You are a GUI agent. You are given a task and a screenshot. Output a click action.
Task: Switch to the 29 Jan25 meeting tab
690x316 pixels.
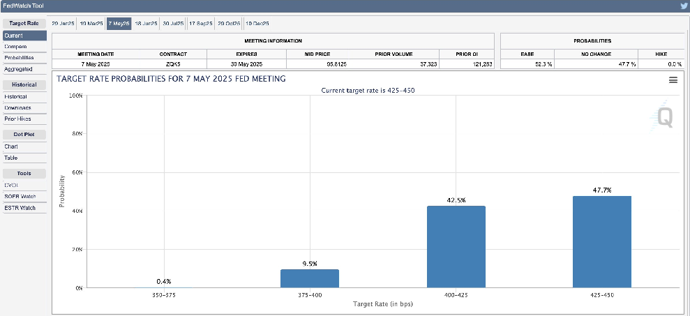(63, 23)
